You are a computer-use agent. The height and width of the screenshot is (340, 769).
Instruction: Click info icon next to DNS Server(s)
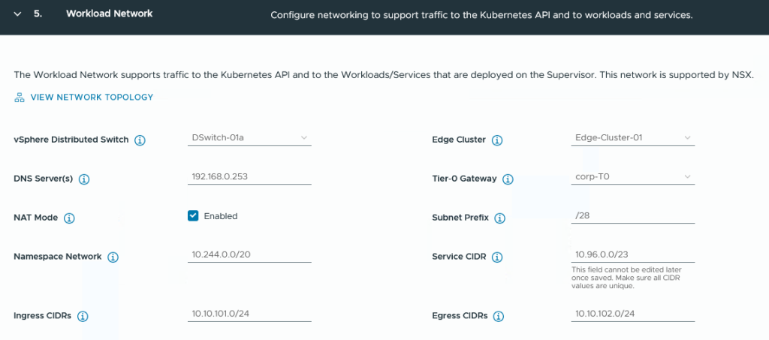coord(84,179)
